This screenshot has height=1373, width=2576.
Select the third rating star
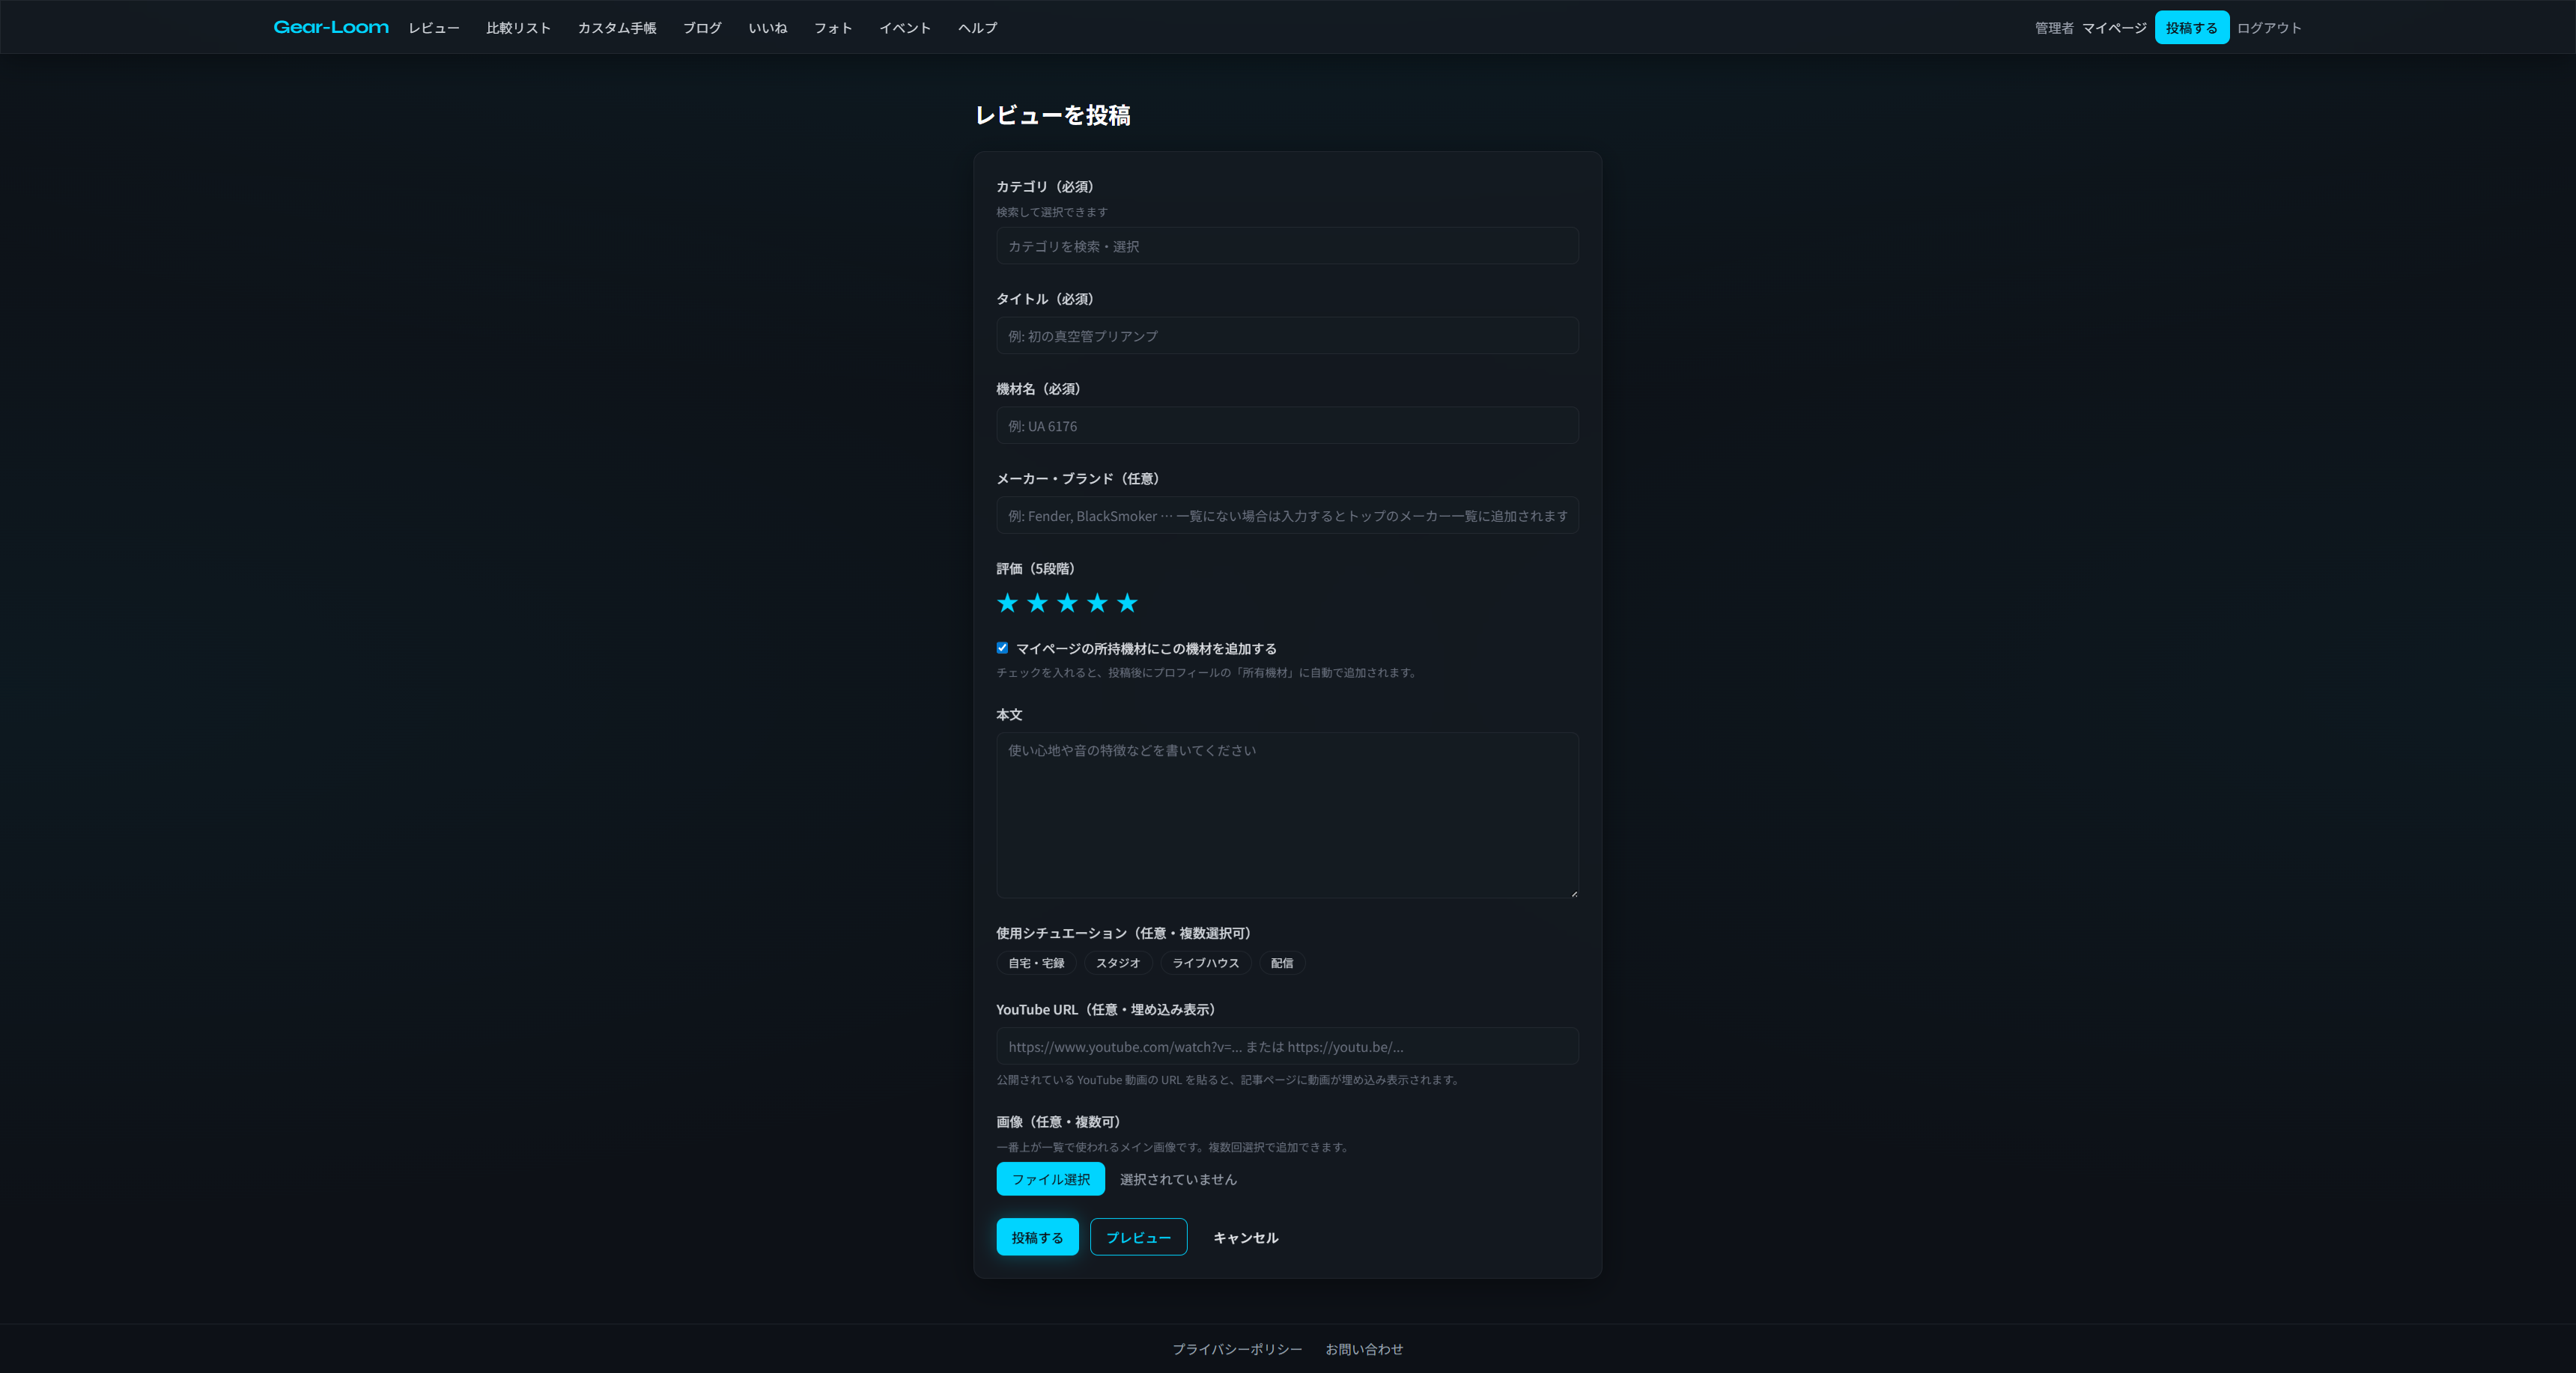click(1067, 603)
